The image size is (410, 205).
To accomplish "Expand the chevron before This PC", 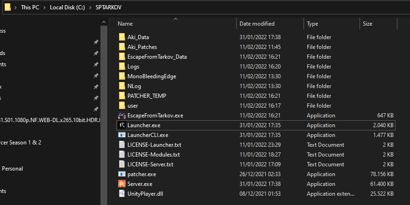I will tap(16, 7).
